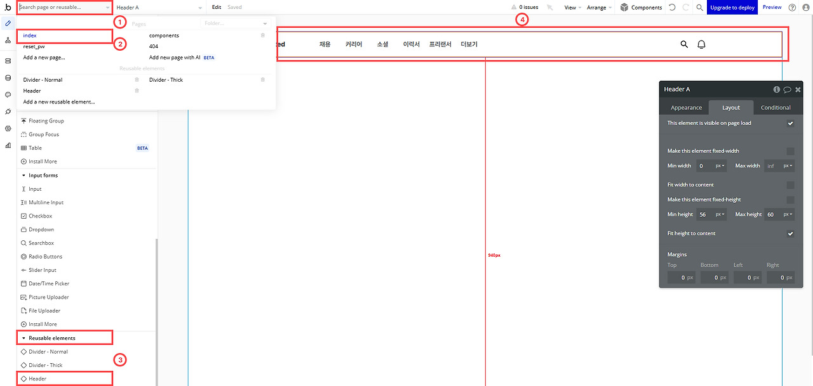Open the Styles palette icon
Viewport: 813px width, 386px height.
(8, 94)
